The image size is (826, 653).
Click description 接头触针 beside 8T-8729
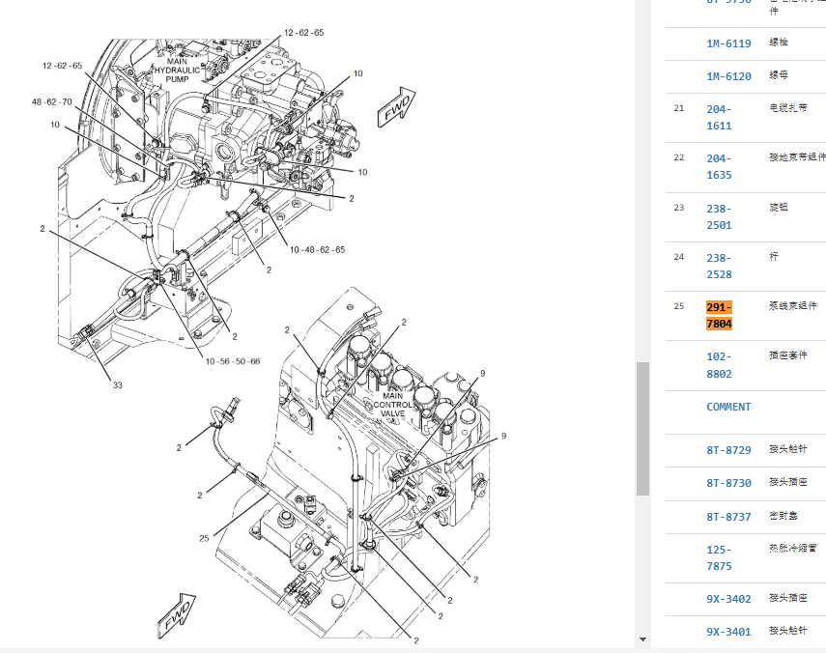(x=787, y=448)
